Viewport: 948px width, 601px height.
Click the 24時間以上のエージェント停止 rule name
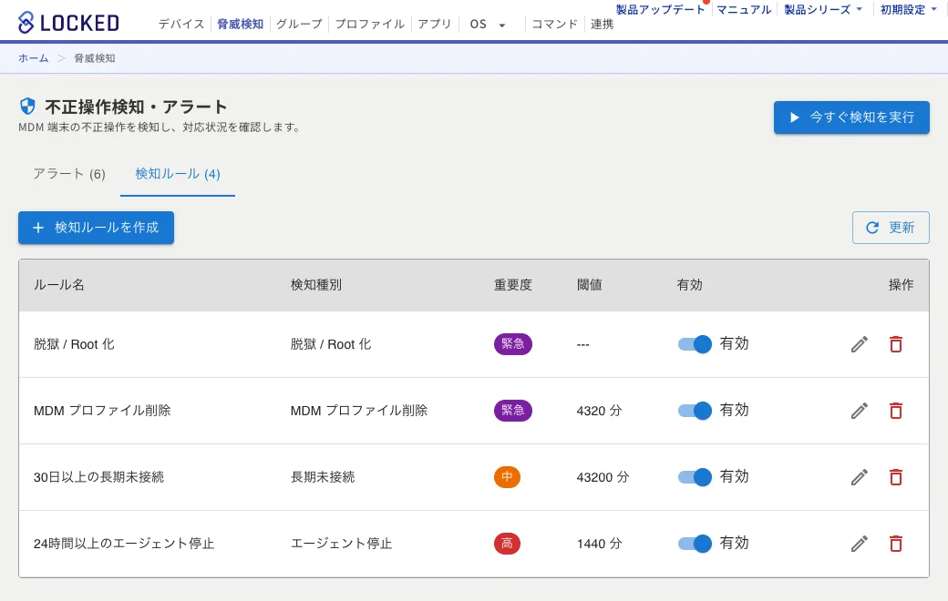pyautogui.click(x=124, y=544)
